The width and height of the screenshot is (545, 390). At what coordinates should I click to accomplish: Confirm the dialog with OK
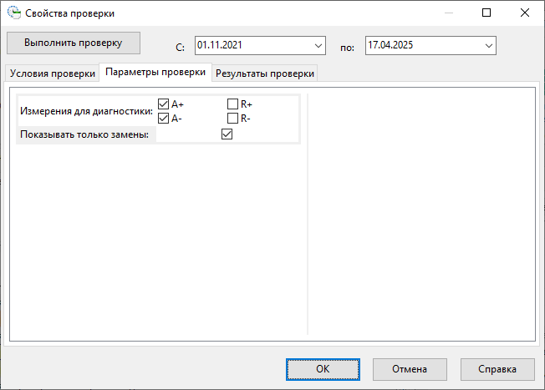coord(323,368)
